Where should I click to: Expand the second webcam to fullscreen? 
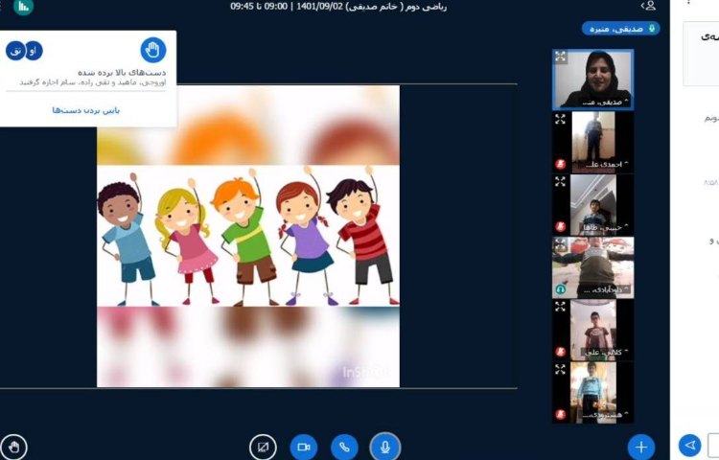coord(561,120)
